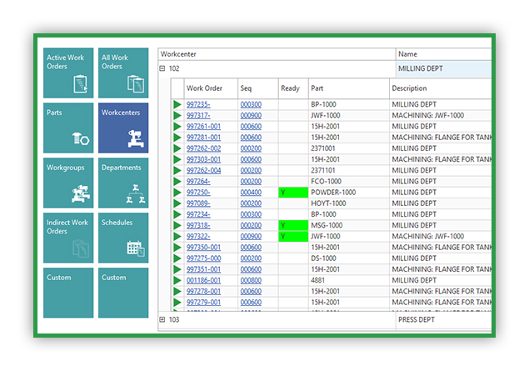Select the Workcenters tile
The width and height of the screenshot is (529, 371).
coord(123,128)
